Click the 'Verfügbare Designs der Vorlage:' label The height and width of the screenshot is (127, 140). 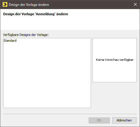coord(26,35)
